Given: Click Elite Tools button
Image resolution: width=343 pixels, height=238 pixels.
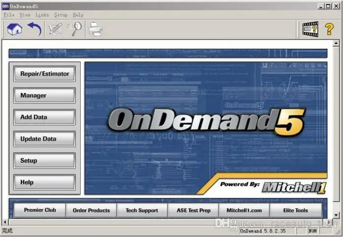Looking at the screenshot, I should click(x=296, y=210).
